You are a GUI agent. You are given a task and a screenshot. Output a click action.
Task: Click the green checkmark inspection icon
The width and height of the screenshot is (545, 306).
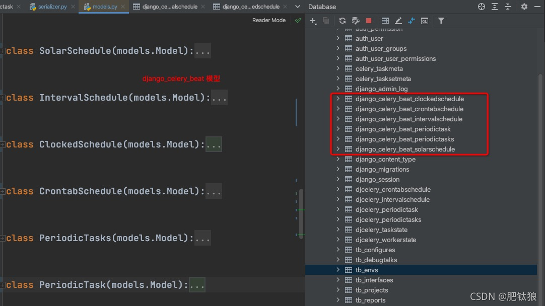pyautogui.click(x=298, y=21)
